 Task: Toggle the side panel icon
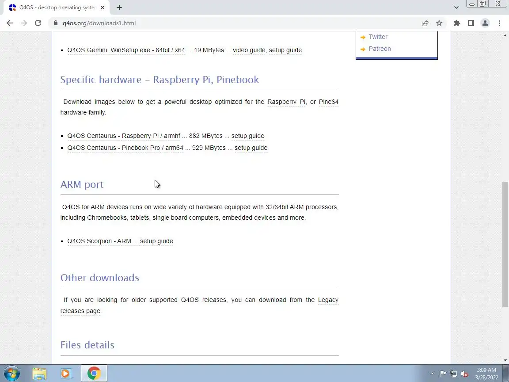click(471, 23)
